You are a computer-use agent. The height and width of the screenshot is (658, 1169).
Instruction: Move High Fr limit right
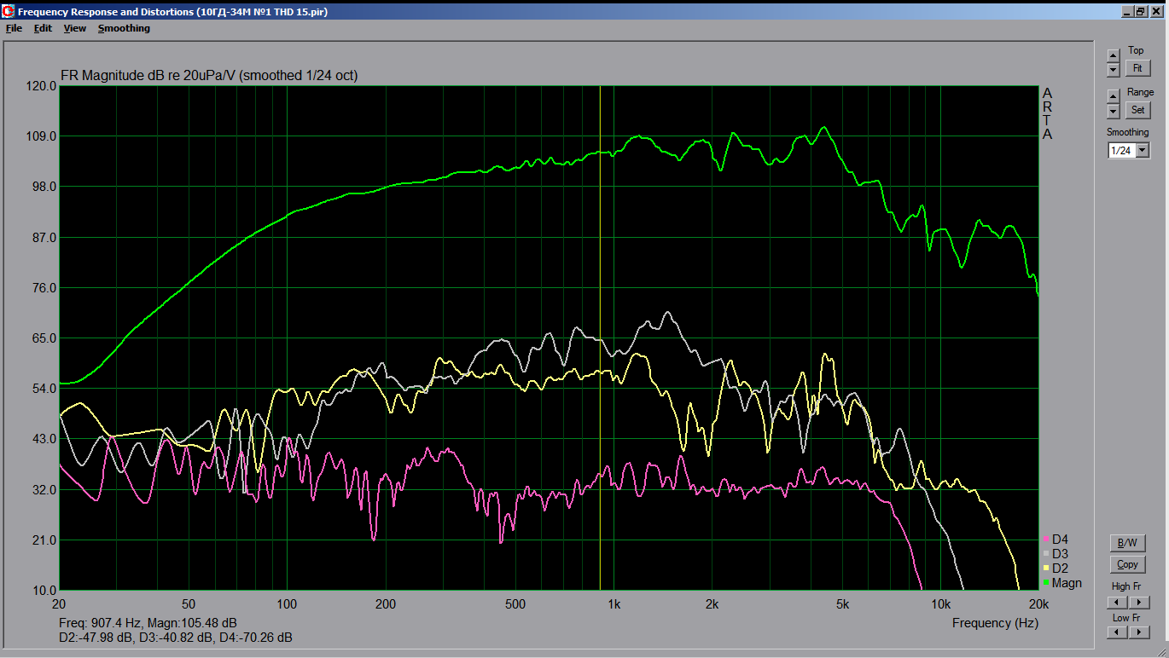1139,603
